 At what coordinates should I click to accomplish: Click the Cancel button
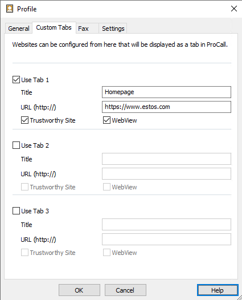125,290
